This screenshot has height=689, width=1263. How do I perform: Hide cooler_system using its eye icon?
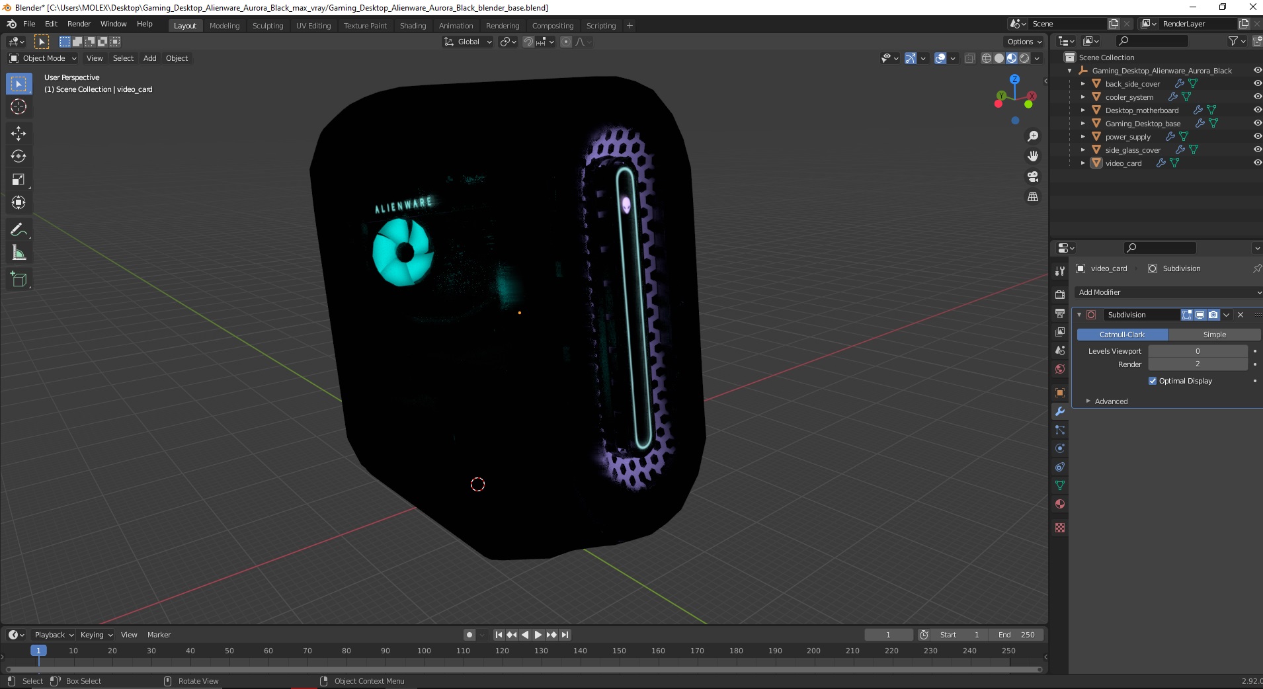coord(1257,97)
